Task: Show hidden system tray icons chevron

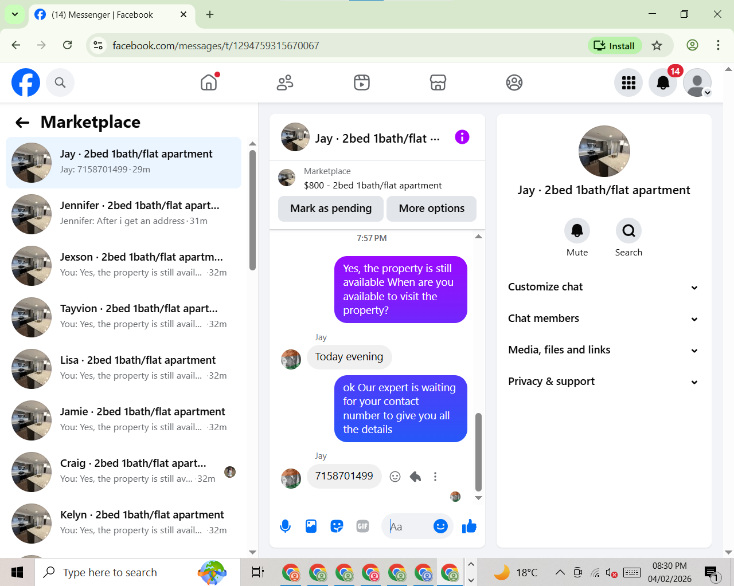Action: [560, 572]
